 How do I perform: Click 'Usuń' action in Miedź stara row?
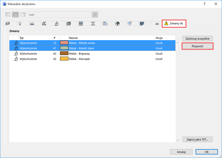click(x=159, y=48)
